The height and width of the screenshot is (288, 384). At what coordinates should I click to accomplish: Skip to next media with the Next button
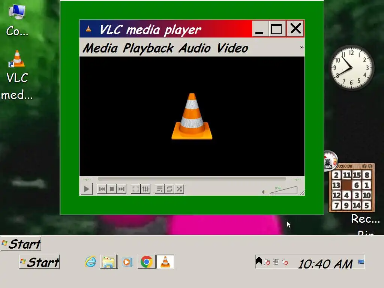tap(121, 189)
